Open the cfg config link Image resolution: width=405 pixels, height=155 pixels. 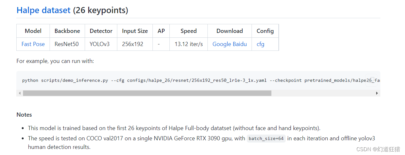tap(260, 44)
